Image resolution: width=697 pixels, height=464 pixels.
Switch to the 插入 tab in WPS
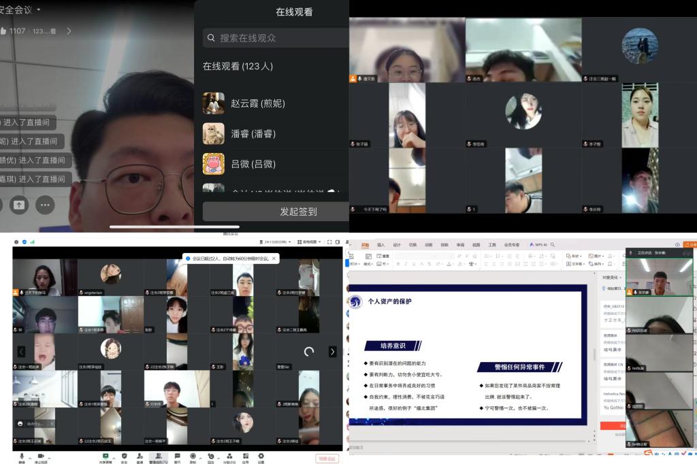381,245
